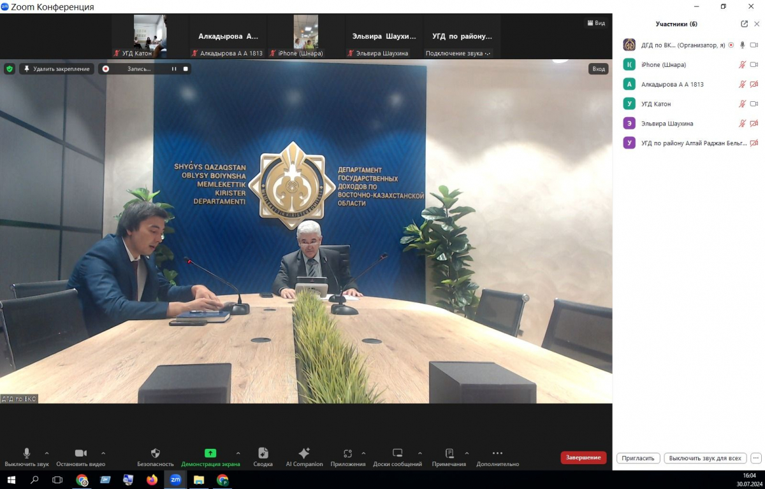Stop the recording
Screen dimensions: 765x489
click(x=186, y=69)
